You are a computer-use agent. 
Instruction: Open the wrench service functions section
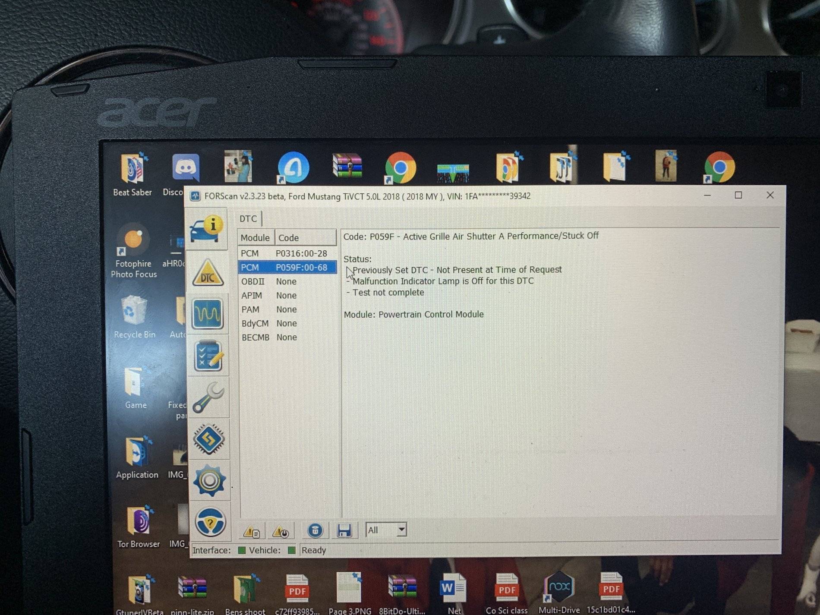(208, 397)
